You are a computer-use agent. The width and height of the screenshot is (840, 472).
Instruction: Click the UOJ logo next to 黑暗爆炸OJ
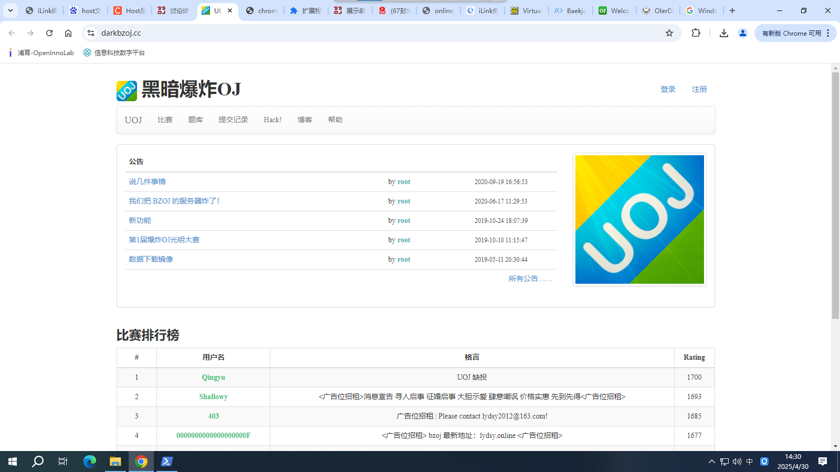127,91
